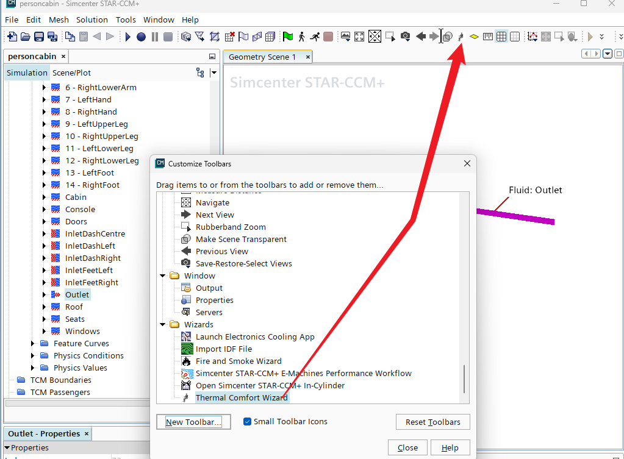This screenshot has height=459, width=624.
Task: Click the reset view four-arrows icon
Action: pos(359,37)
